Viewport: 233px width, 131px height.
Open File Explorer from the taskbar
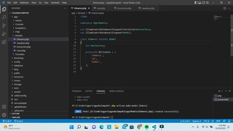116,127
